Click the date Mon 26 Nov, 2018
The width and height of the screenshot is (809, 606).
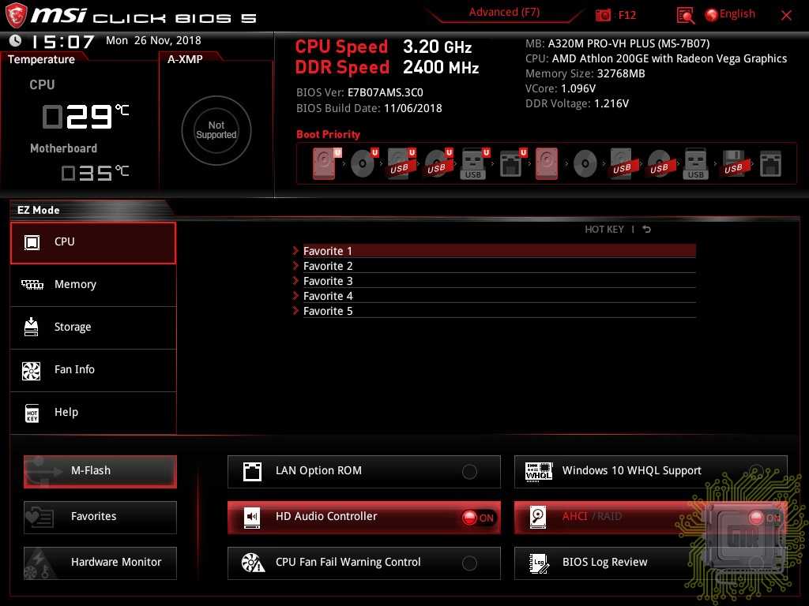coord(154,41)
